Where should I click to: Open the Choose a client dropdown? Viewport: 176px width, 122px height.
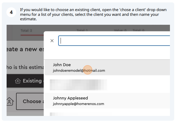(x=30, y=101)
